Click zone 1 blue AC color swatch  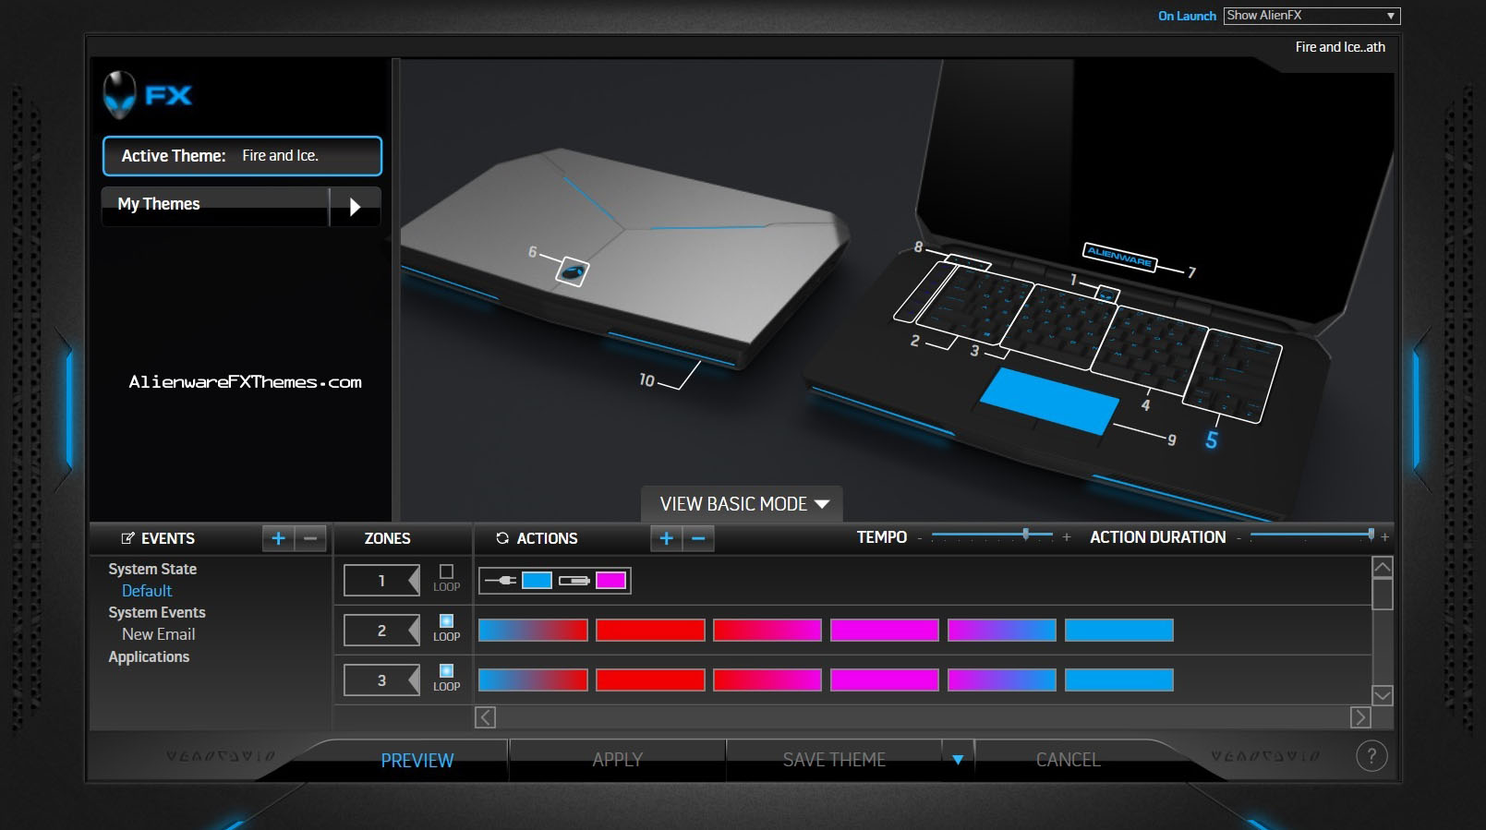pyautogui.click(x=537, y=581)
